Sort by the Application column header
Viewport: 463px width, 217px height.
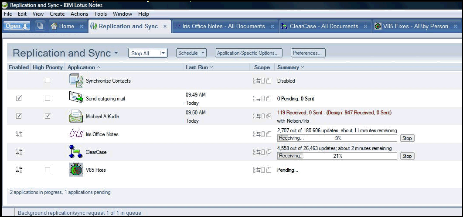click(x=84, y=67)
